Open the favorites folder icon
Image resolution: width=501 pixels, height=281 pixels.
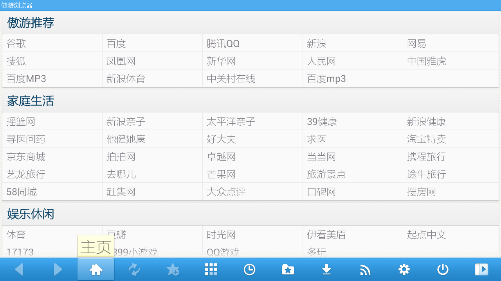pos(288,269)
